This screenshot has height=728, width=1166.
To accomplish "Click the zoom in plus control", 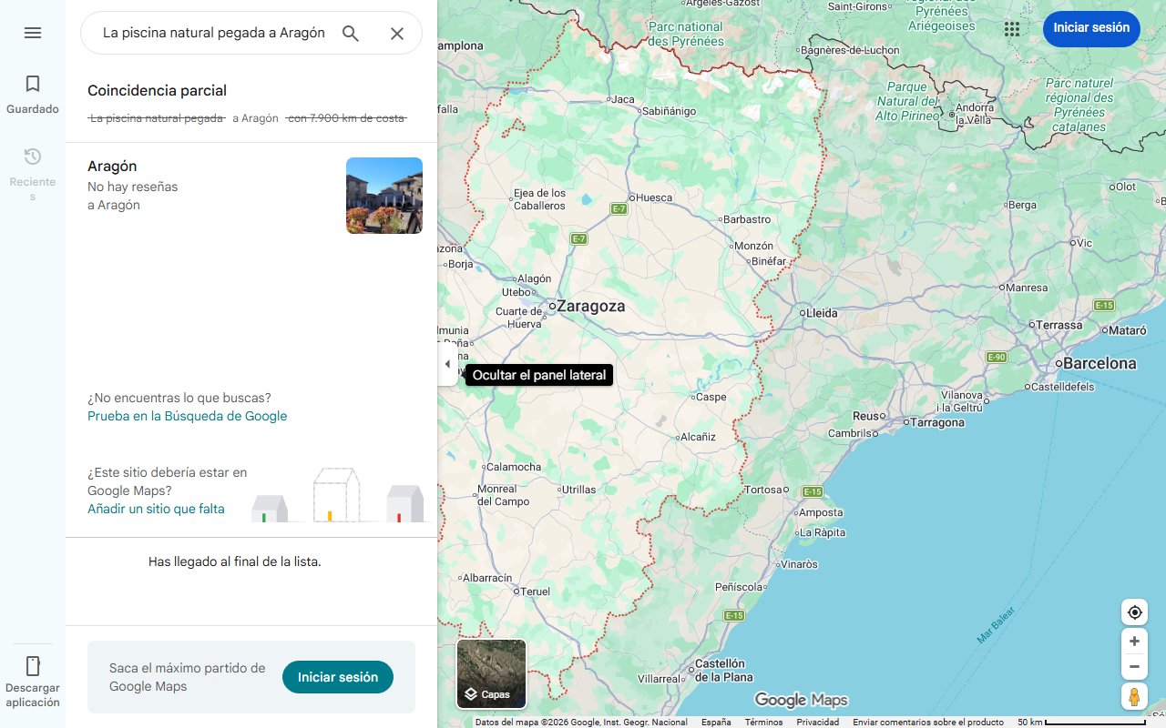I will click(x=1134, y=641).
